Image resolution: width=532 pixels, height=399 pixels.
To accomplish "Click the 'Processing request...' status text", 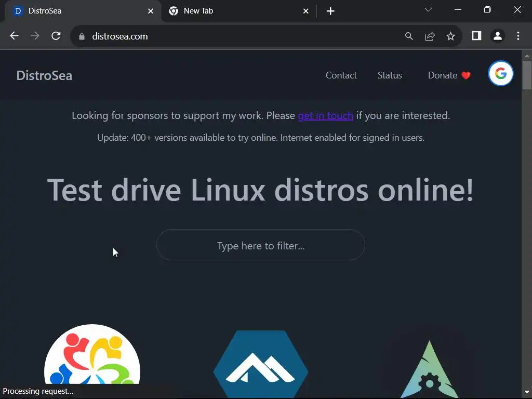I will [38, 391].
